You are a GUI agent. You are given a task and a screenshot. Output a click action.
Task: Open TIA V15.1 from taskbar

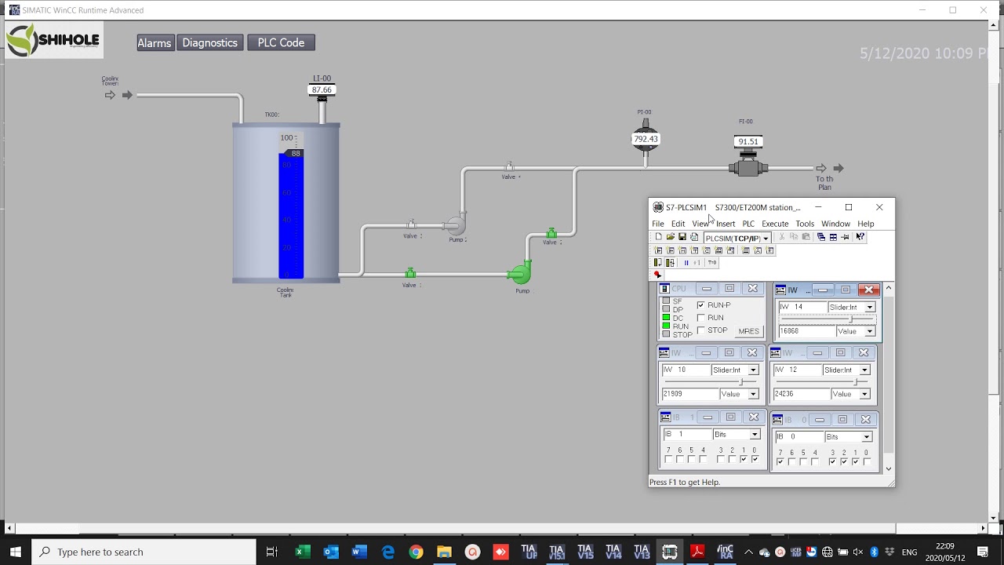pos(557,552)
